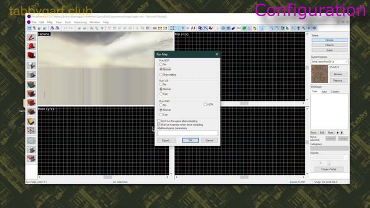This screenshot has height=208, width=370.
Task: Click OK in Run Map dialog
Action: pyautogui.click(x=190, y=140)
